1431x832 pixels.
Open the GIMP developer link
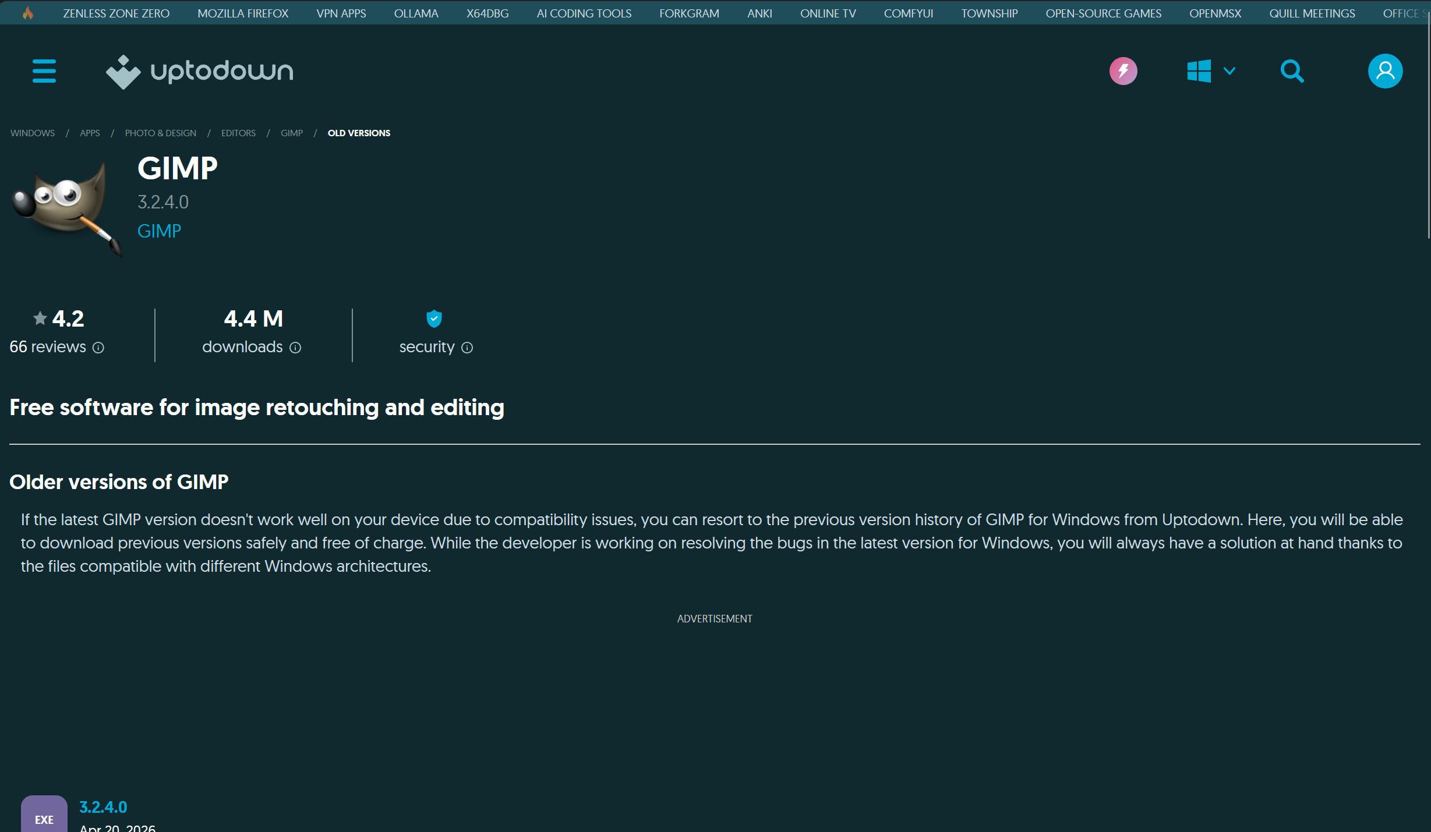[x=159, y=231]
